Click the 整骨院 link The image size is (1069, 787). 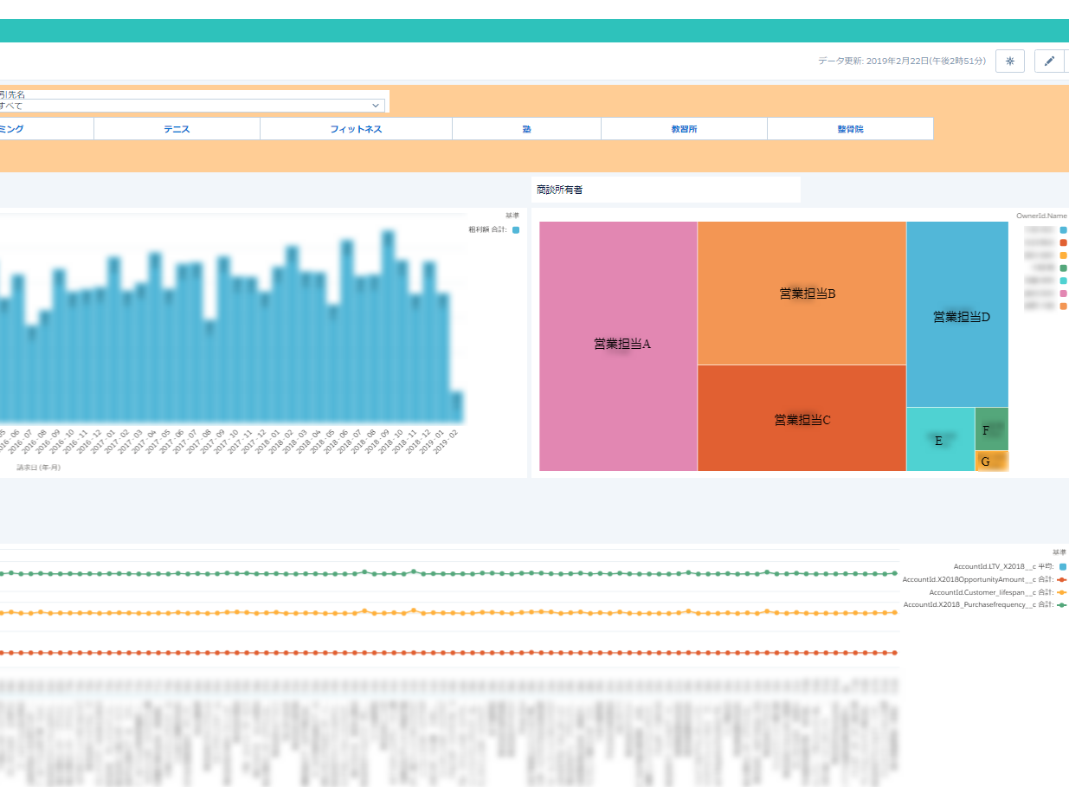[850, 129]
